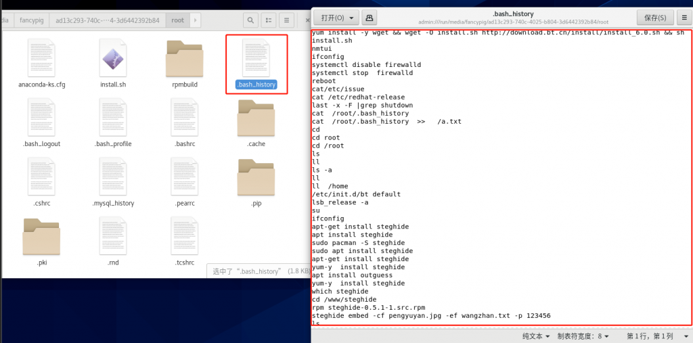Go to ad13c293-740c path segment
This screenshot has width=693, height=343.
click(108, 20)
